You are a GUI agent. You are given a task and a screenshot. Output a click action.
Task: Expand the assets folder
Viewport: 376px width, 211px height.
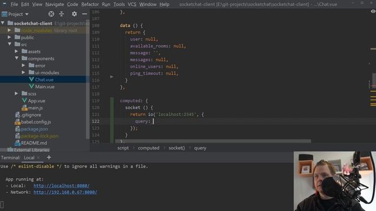(16, 51)
